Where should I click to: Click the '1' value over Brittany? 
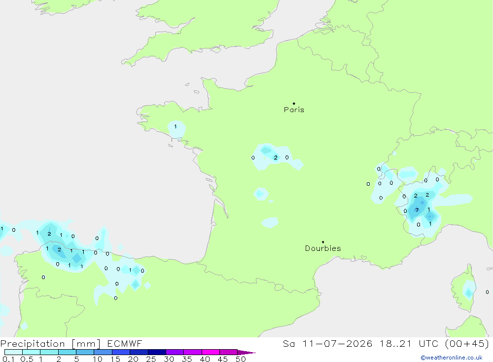[176, 126]
